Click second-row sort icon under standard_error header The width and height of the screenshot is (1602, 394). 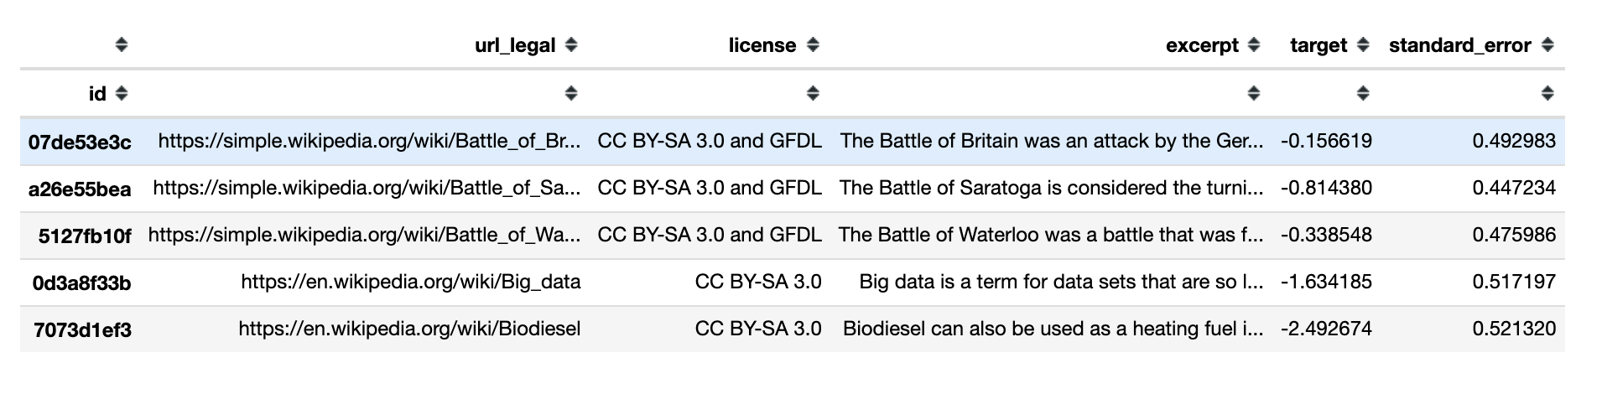[x=1547, y=94]
